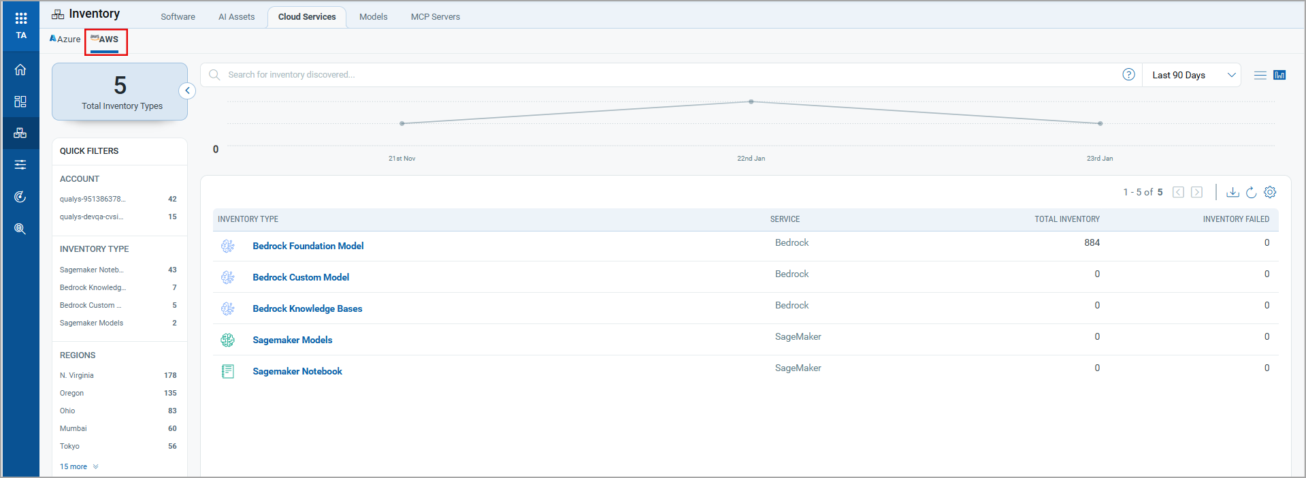1306x478 pixels.
Task: Switch to list view icon
Action: click(x=1260, y=75)
